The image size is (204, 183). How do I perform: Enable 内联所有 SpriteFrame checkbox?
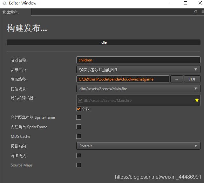click(78, 127)
